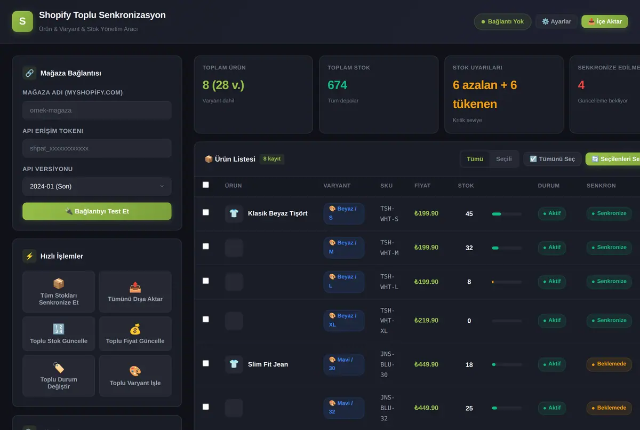
Task: Click the Beklemede badge for JNS-BLU-30
Action: click(x=609, y=364)
